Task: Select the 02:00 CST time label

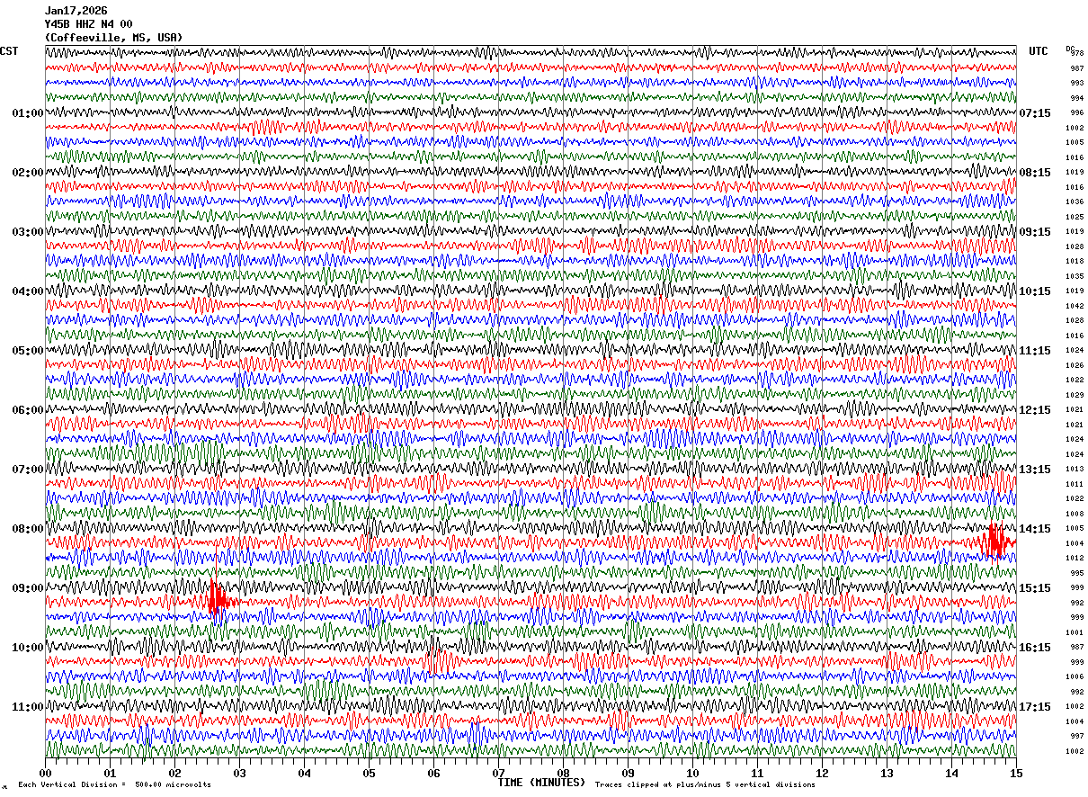Action: pyautogui.click(x=28, y=173)
